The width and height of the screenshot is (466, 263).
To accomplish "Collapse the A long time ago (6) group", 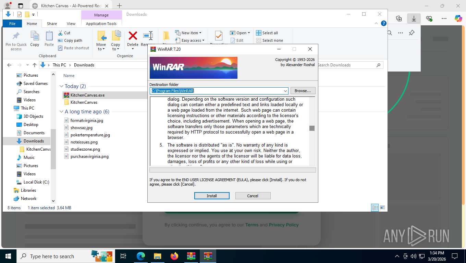I will pyautogui.click(x=62, y=112).
